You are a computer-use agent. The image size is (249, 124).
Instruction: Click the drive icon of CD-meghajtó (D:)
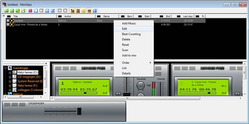[x=14, y=77]
